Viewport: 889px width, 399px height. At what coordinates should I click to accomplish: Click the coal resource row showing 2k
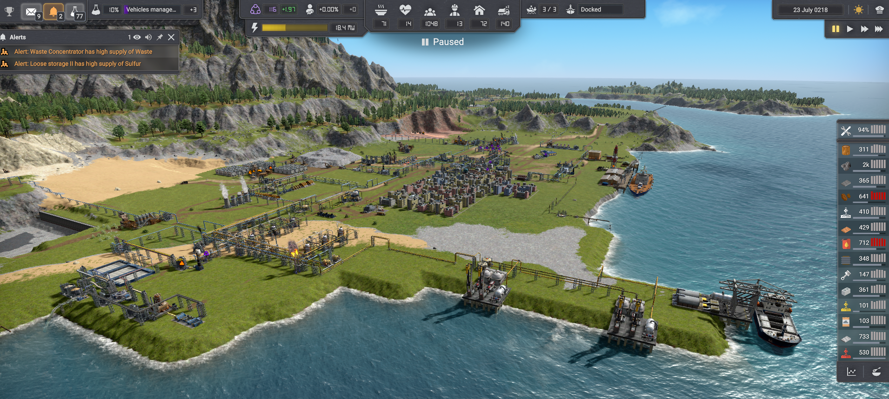(863, 164)
